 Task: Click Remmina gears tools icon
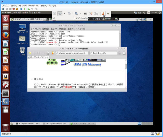(x=96, y=14)
